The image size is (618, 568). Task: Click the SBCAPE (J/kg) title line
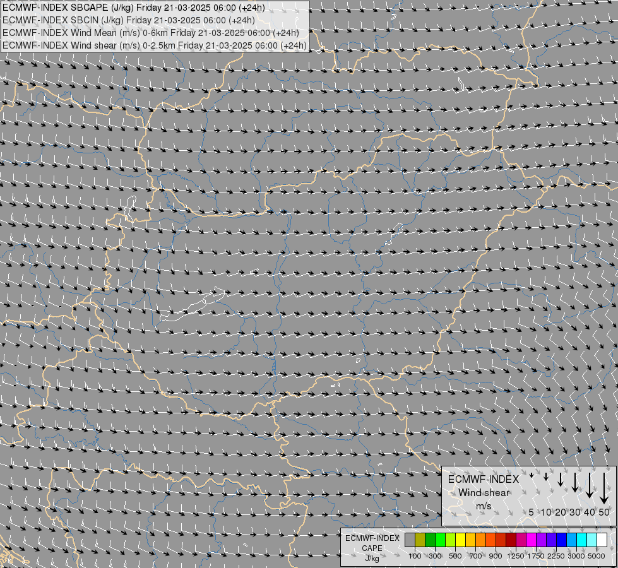tap(134, 8)
